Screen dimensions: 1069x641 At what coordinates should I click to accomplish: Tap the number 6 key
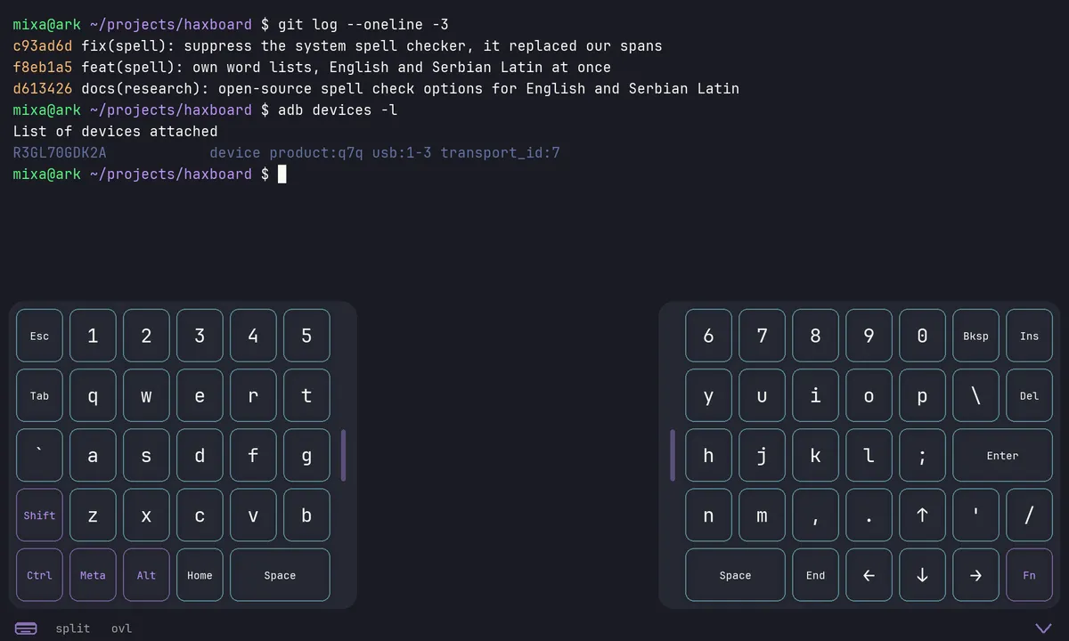[708, 336]
